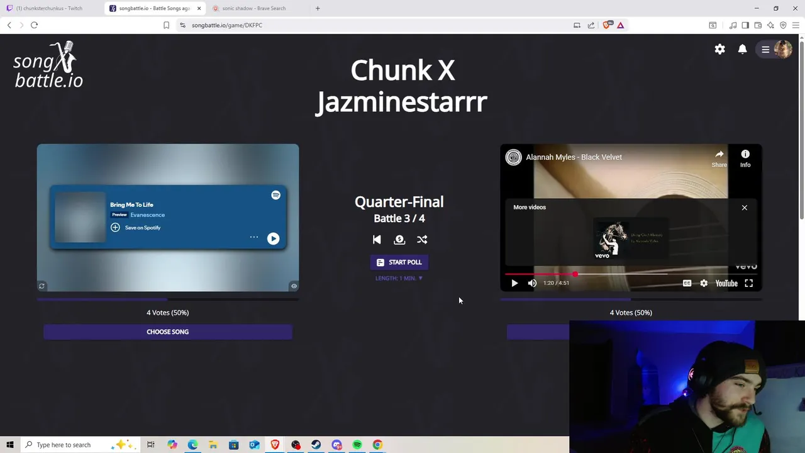Open the video on YouTube via logo
This screenshot has width=805, height=453.
tap(726, 283)
